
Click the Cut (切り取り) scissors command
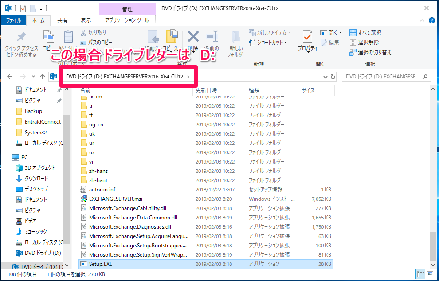(94, 33)
